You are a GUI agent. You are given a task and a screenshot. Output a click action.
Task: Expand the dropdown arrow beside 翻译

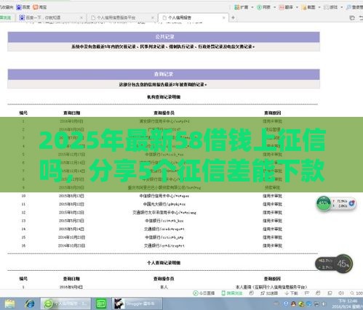point(297,7)
